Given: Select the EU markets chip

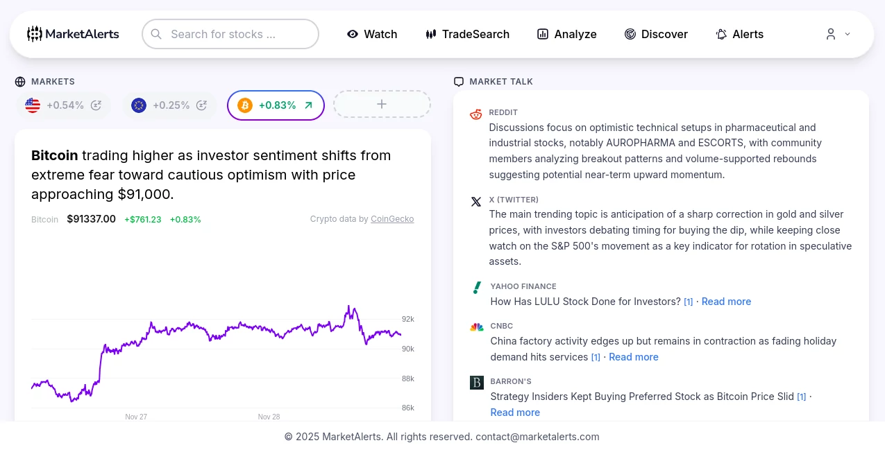Looking at the screenshot, I should click(x=169, y=105).
